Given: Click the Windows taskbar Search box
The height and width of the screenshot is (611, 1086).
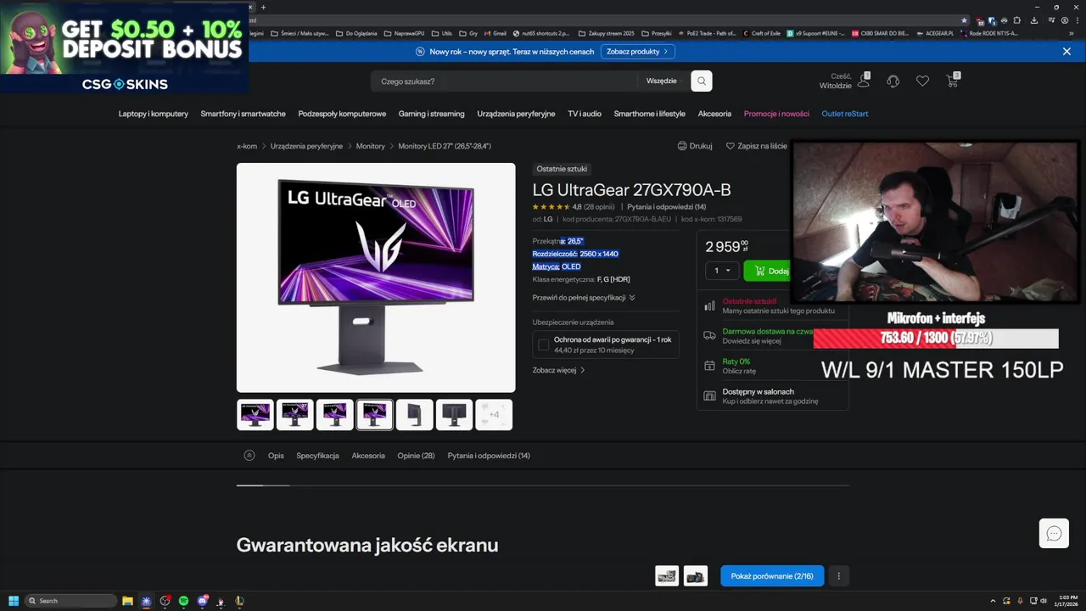Looking at the screenshot, I should (x=70, y=601).
